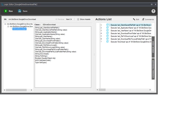Click action icon for row 6 set_DownloadFileToLocalFolderPath

tap(107, 39)
